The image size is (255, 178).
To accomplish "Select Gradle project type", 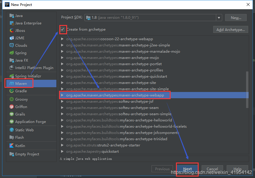I will tap(31, 91).
